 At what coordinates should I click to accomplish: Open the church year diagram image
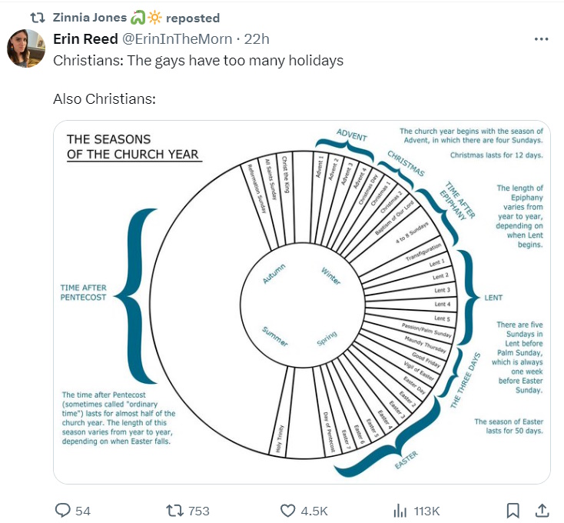coord(301,301)
